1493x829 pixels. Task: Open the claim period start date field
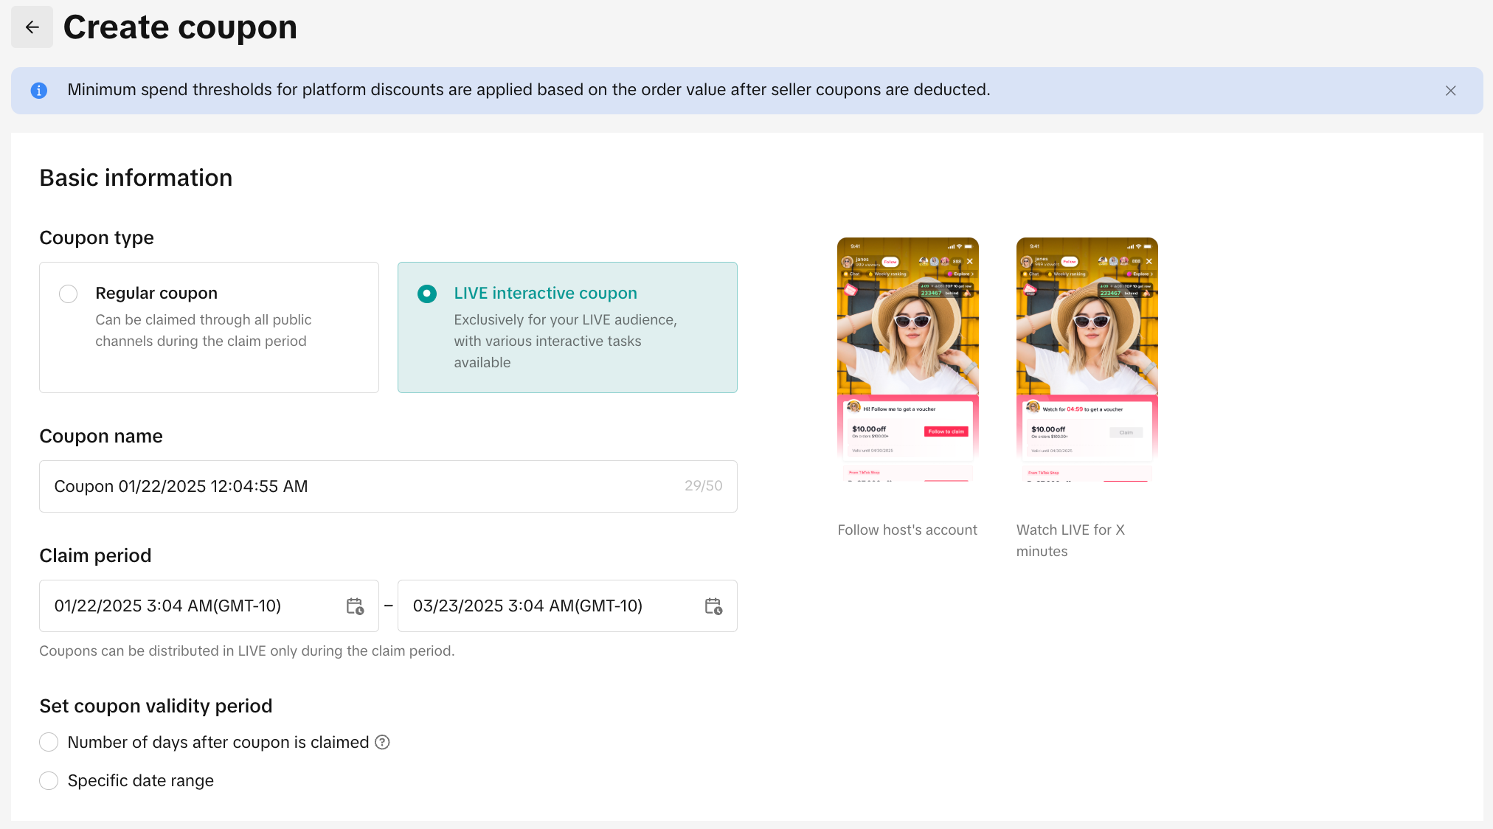[192, 606]
